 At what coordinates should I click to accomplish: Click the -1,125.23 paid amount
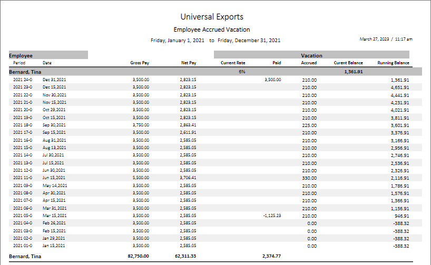[x=271, y=216]
